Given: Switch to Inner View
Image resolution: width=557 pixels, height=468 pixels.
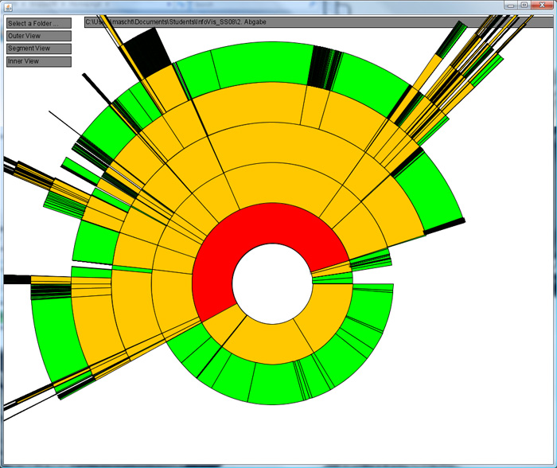Looking at the screenshot, I should coord(39,61).
